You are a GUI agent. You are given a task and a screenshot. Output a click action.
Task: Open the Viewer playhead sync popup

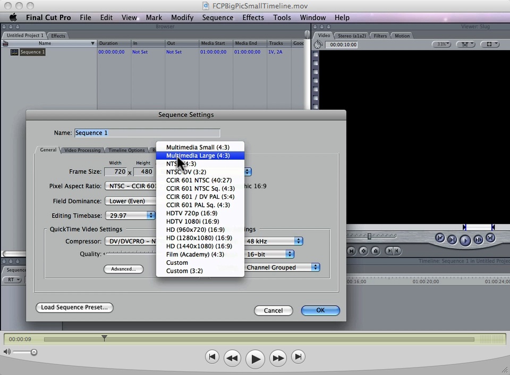[466, 44]
